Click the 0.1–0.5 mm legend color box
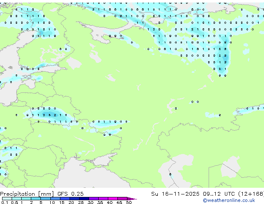This screenshot has height=204, width=264. [x=7, y=199]
